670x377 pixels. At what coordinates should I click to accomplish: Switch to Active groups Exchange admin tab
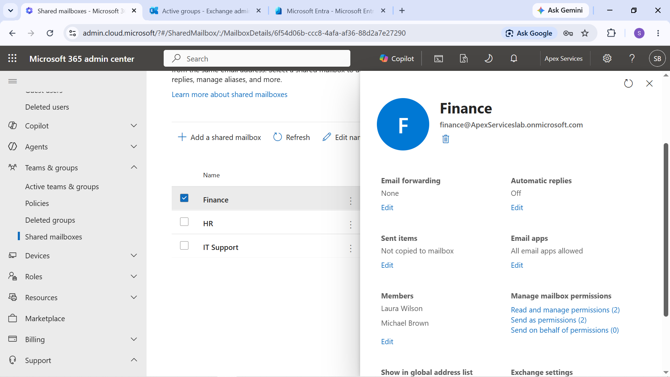point(205,11)
